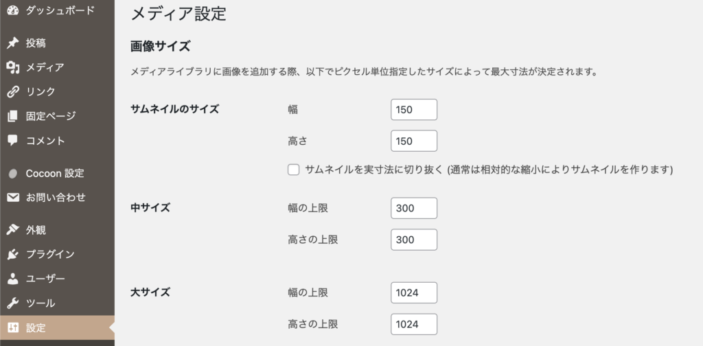Click the envelope contact icon

(x=12, y=198)
